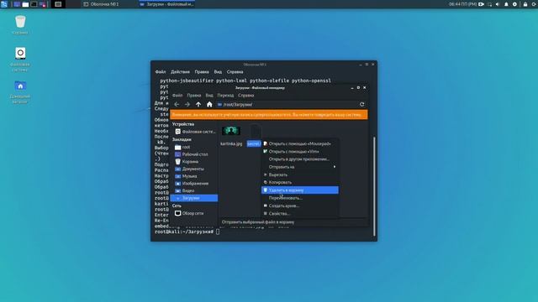Open the Kali applications menu in the panel
Image resolution: width=538 pixels, height=302 pixels.
tap(3, 4)
